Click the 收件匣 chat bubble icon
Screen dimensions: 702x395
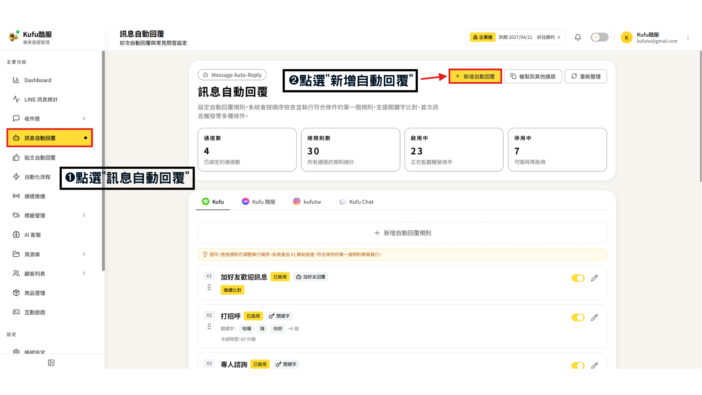point(16,118)
